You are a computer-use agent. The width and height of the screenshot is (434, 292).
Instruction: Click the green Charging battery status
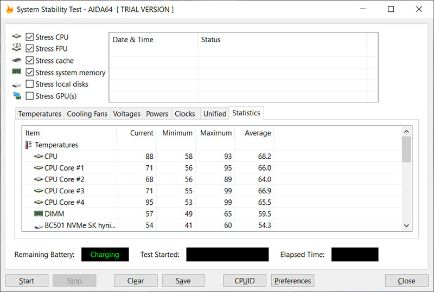(105, 255)
